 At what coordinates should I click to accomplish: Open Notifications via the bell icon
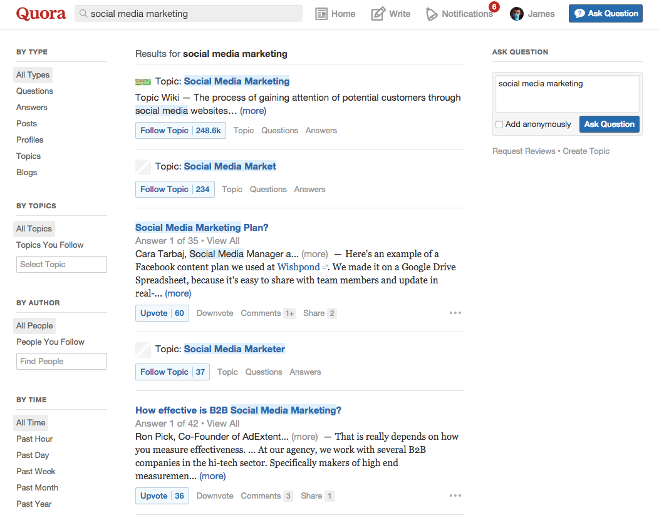click(432, 13)
